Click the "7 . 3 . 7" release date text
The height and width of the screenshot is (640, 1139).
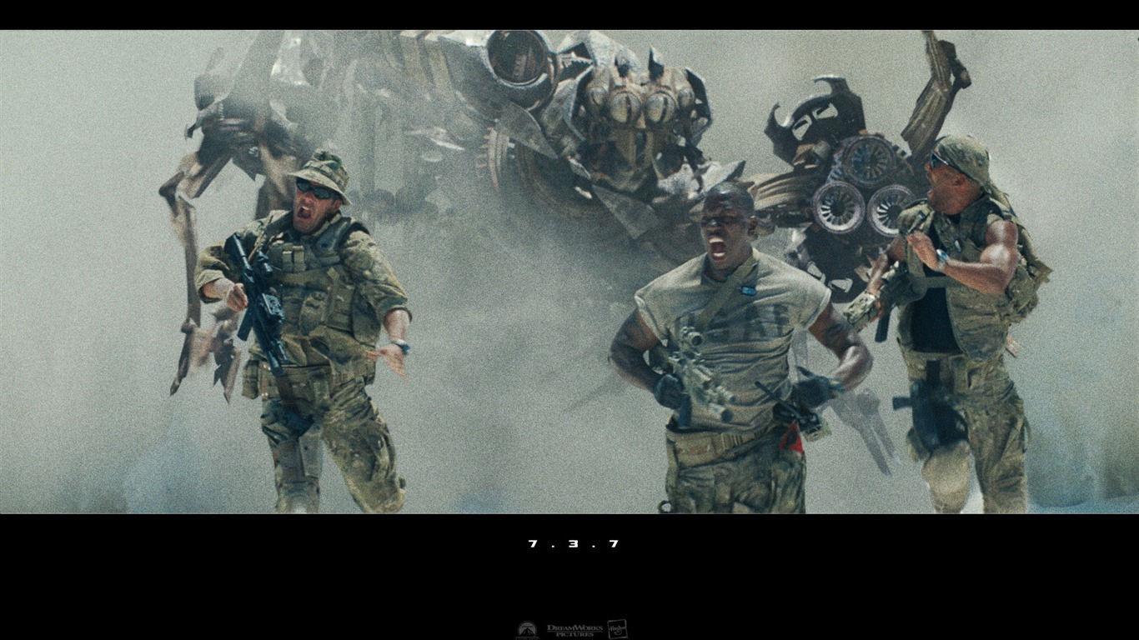(x=574, y=543)
